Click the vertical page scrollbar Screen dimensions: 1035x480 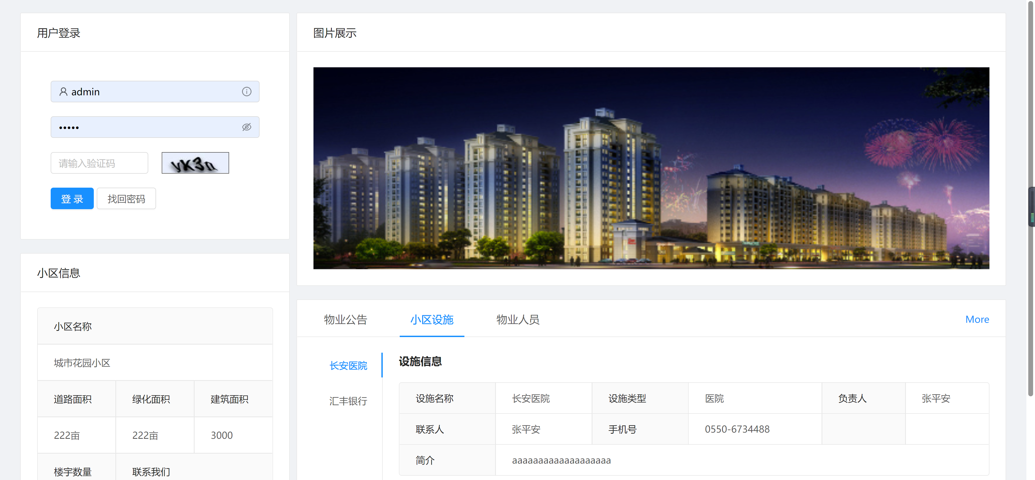(1030, 120)
